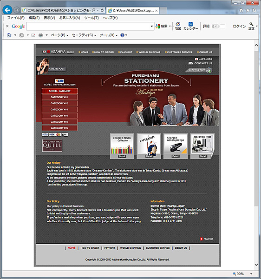Viewport: 261px width, 279px height.
Task: Click the ASAHIYA Japan logo
Action: [x=58, y=52]
